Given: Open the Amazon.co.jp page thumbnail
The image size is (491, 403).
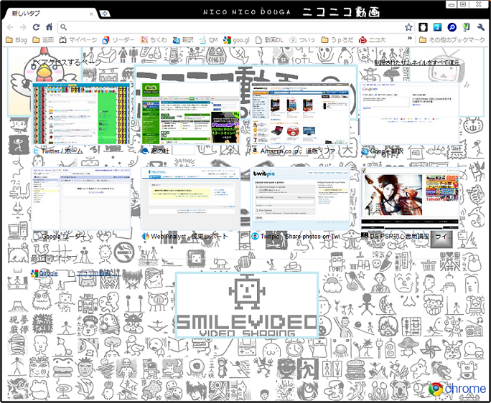Looking at the screenshot, I should (300, 113).
